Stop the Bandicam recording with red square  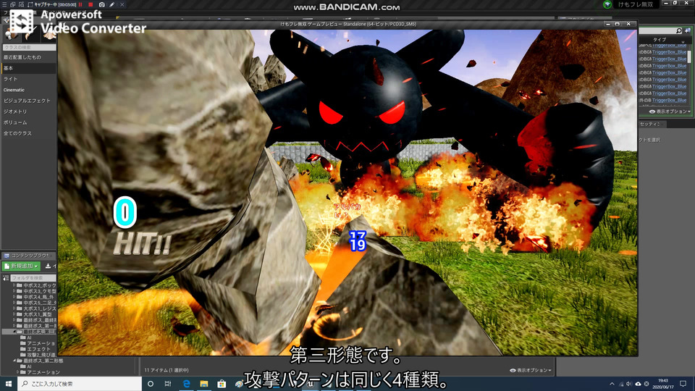[x=91, y=4]
